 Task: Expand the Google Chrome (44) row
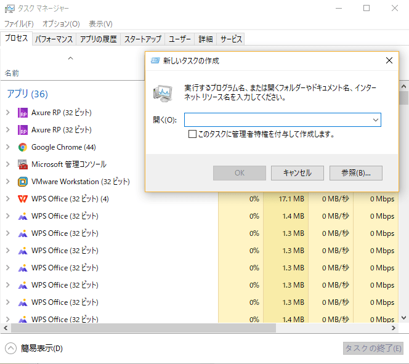coord(8,147)
